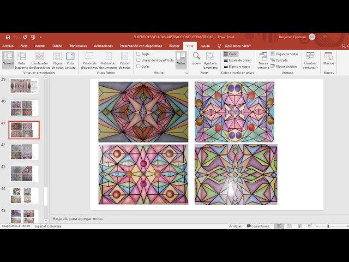Viewport: 349px width, 262px height.
Task: Click the slide panel scroll down arrow
Action: point(46,221)
